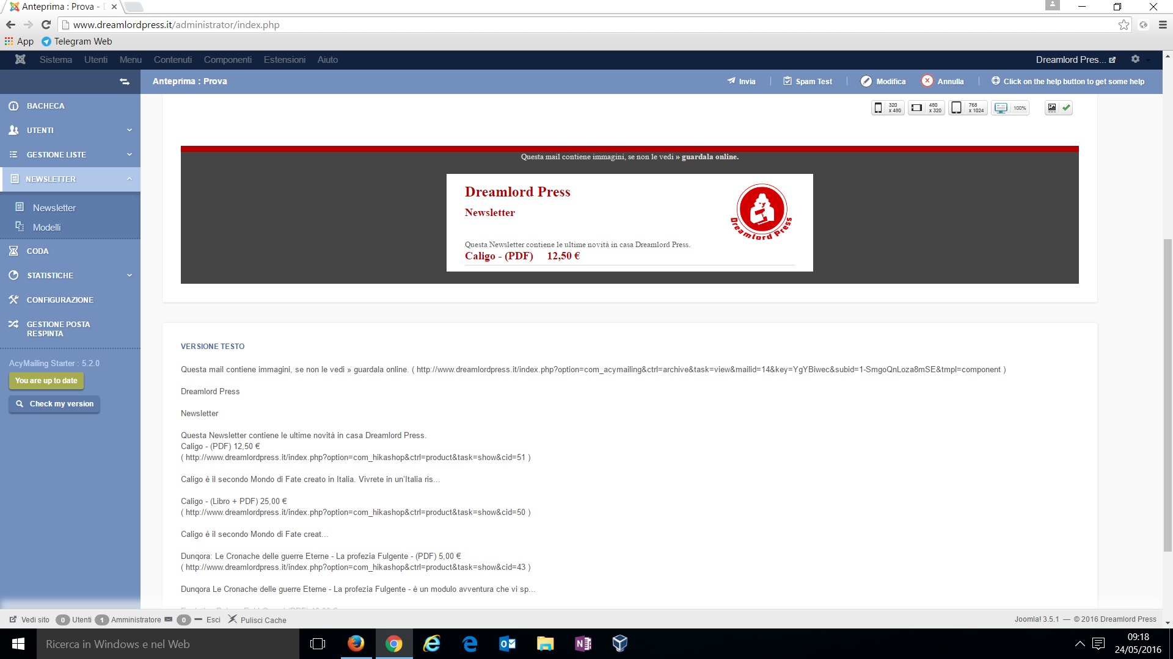Open the settings gear dropdown
This screenshot has height=659, width=1173.
tap(1135, 59)
